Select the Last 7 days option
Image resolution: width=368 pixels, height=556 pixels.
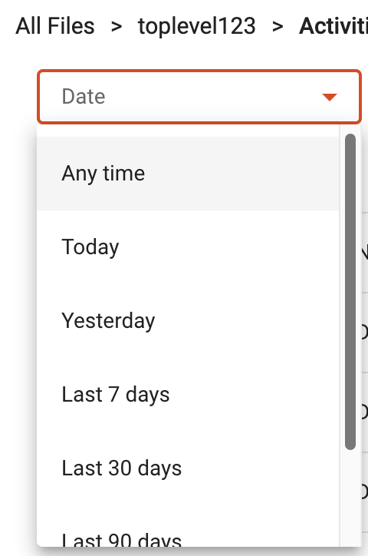(x=116, y=394)
